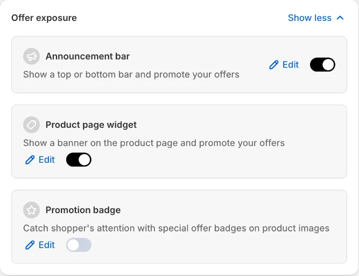Turn off the Product page widget toggle

click(x=79, y=159)
